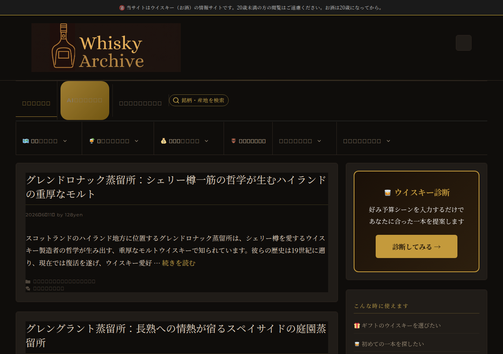The image size is (503, 354).
Task: Click the こんな時に使えます heading
Action: [x=381, y=306]
